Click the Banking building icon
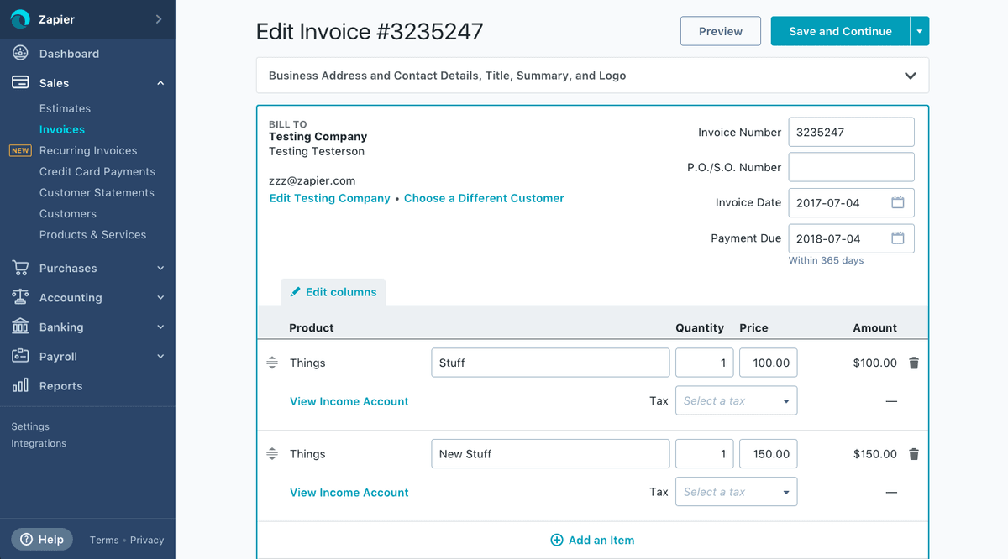The width and height of the screenshot is (1008, 559). (20, 327)
